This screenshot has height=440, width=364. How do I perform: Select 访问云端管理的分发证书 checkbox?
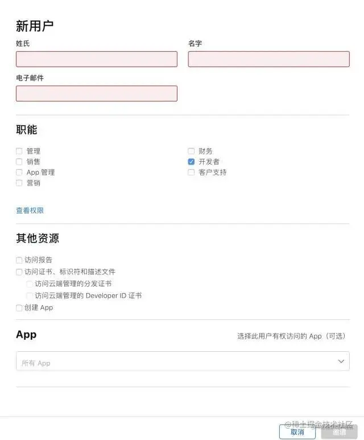(x=30, y=284)
